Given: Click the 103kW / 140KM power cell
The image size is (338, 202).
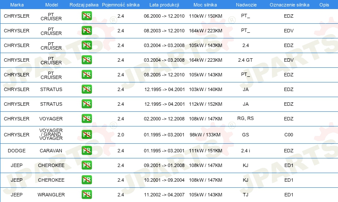Looking at the screenshot, I should 205,89.
